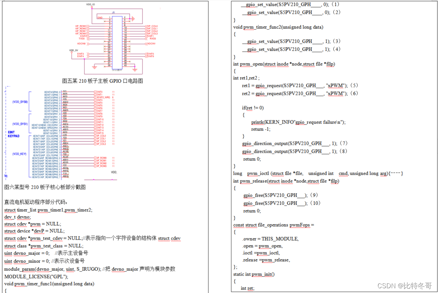Click 'void pwm_timer_func1(unsigned long data)' declaration
438x293 pixels.
pyautogui.click(x=49, y=284)
